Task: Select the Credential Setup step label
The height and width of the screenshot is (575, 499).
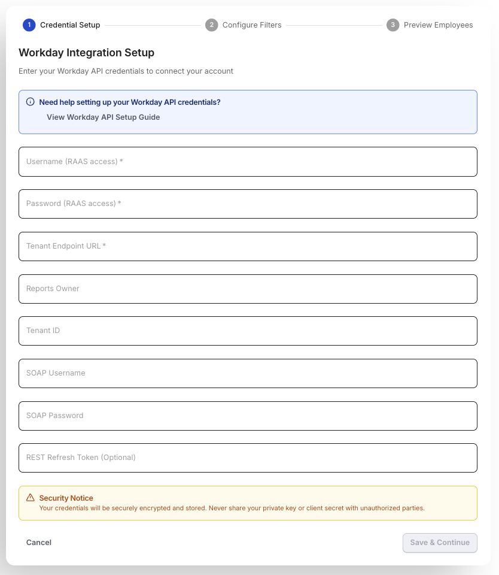Action: [x=70, y=25]
